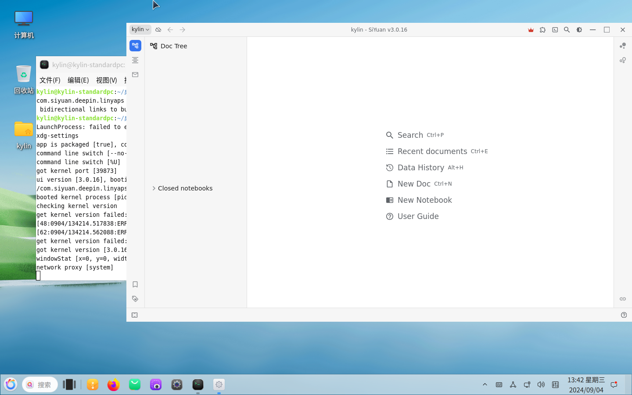Open the multitasking view taskbar icon
The image size is (632, 395).
[x=69, y=384]
